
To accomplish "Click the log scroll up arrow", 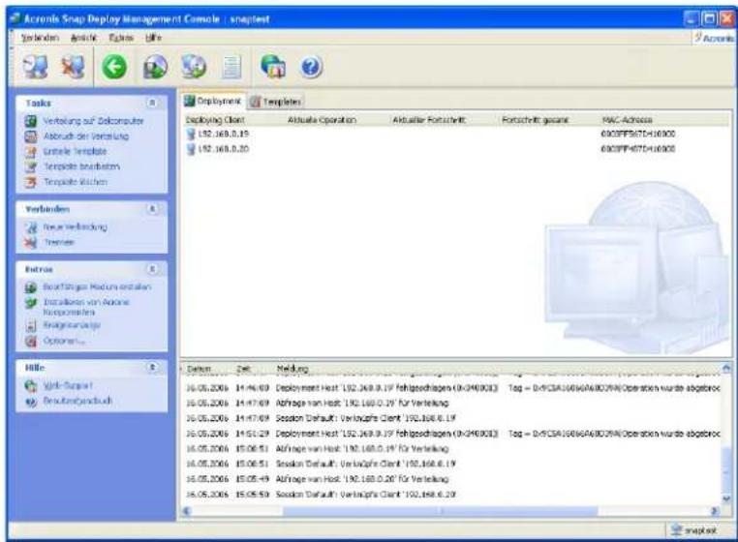I will (726, 369).
